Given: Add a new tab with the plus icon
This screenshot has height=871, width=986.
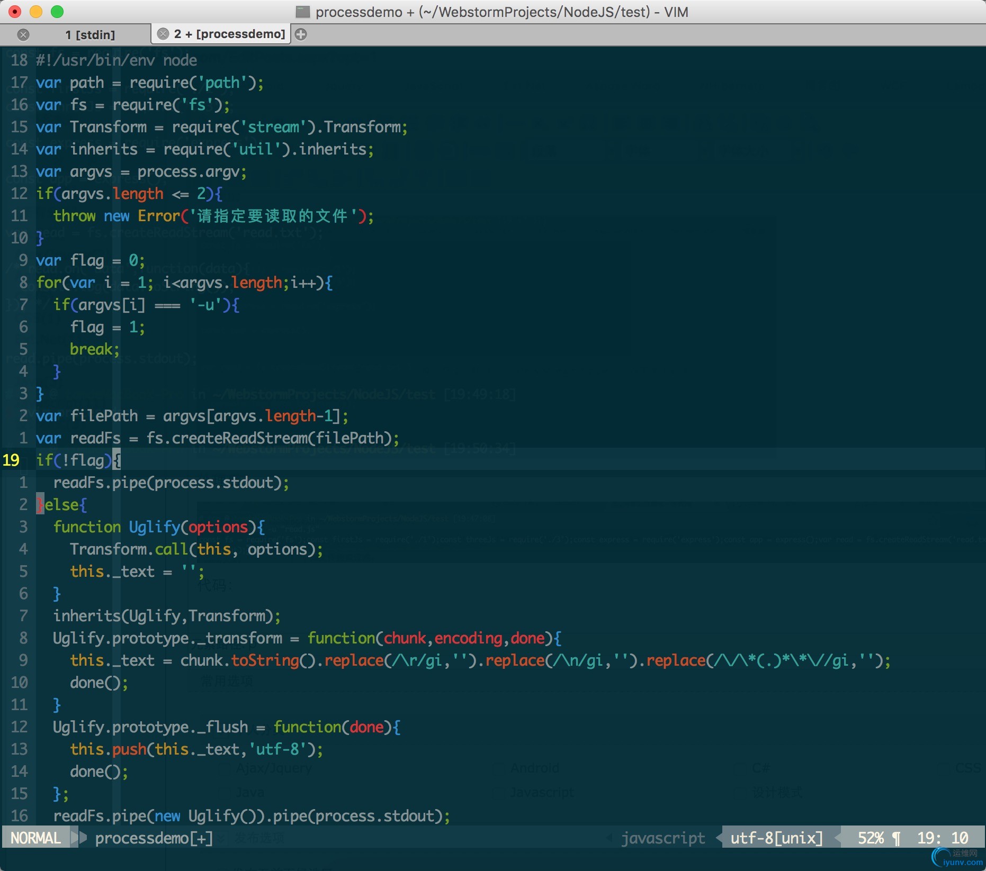Looking at the screenshot, I should [301, 34].
